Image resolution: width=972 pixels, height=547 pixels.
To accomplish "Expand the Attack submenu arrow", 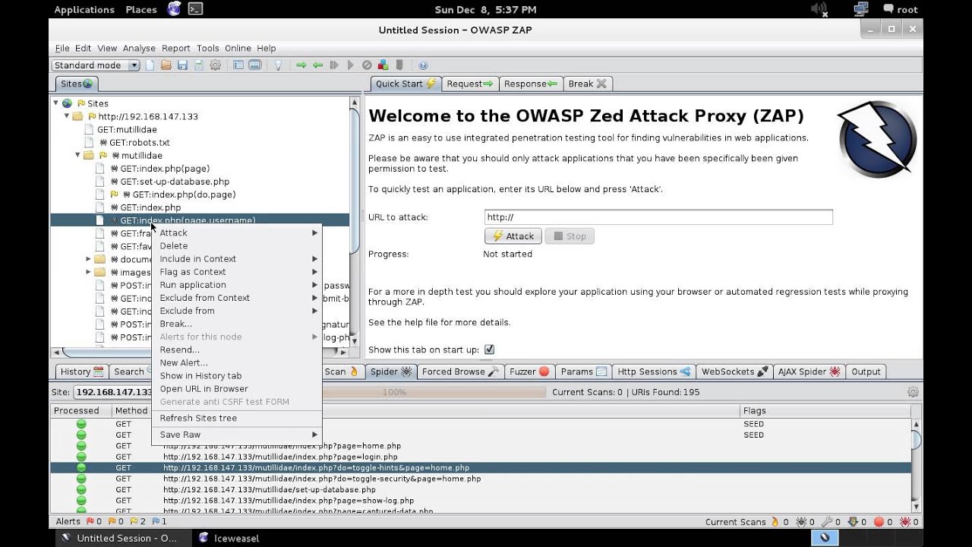I will [x=314, y=233].
